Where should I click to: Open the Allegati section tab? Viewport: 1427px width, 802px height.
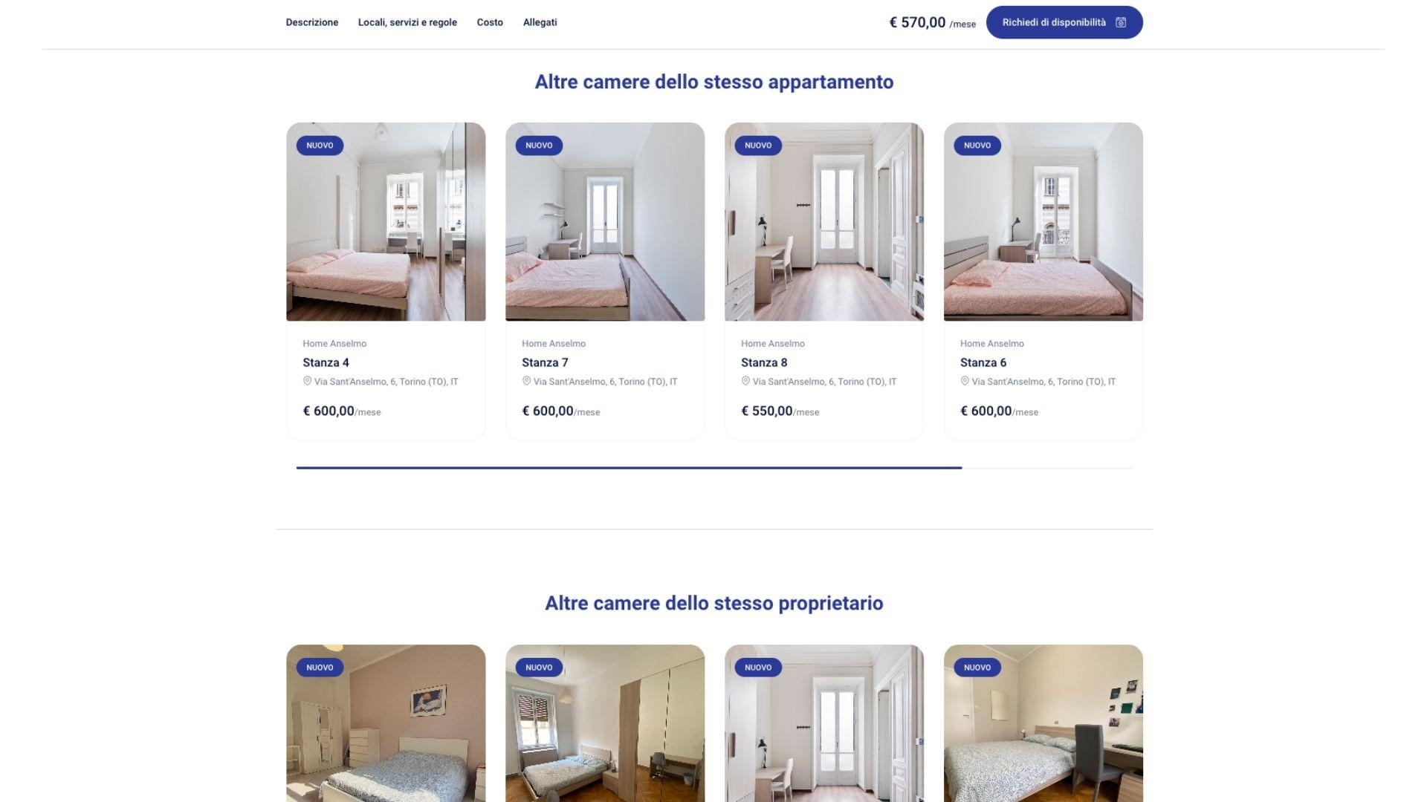tap(540, 22)
